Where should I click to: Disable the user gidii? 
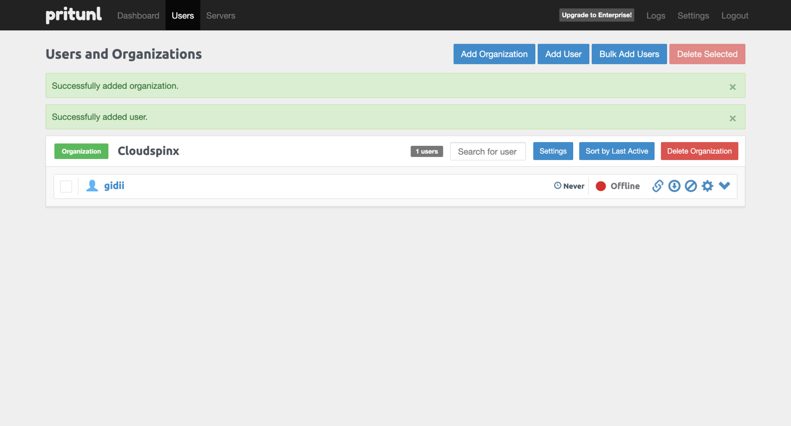[x=691, y=186]
